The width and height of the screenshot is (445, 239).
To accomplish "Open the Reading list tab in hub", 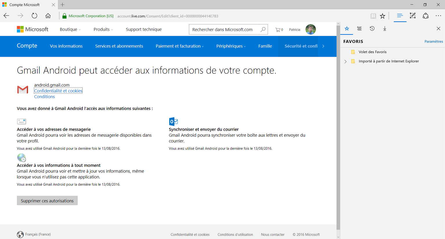I will (359, 28).
